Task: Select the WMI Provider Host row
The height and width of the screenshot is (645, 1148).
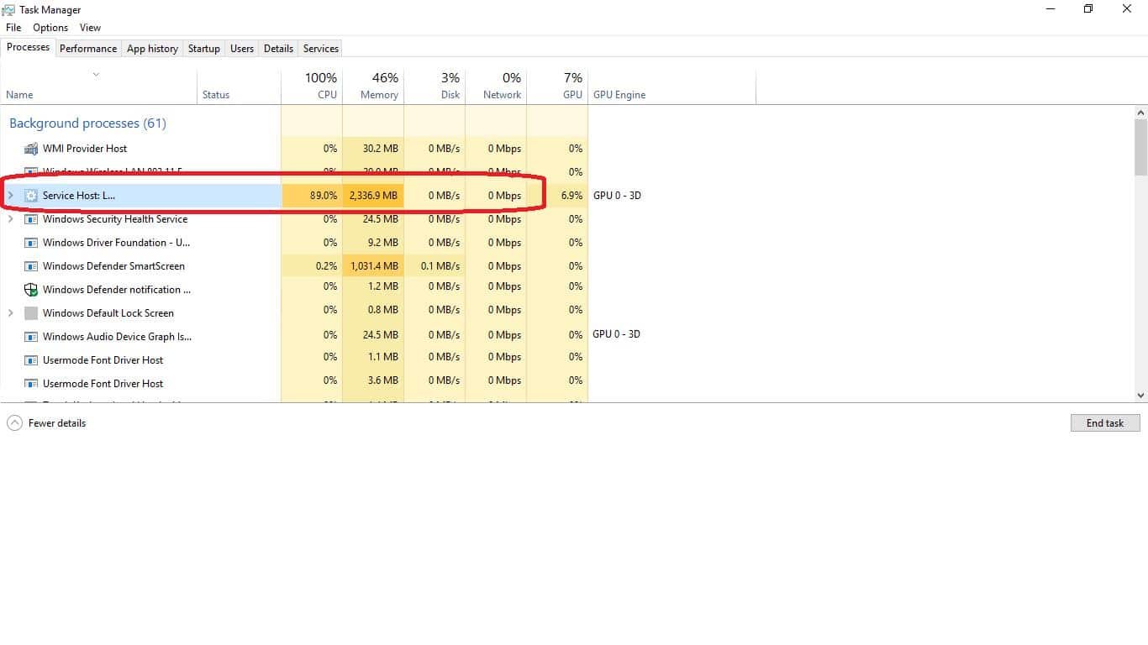Action: pos(294,149)
